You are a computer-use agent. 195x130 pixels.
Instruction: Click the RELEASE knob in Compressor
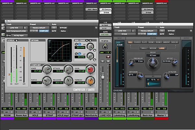(x=69, y=81)
